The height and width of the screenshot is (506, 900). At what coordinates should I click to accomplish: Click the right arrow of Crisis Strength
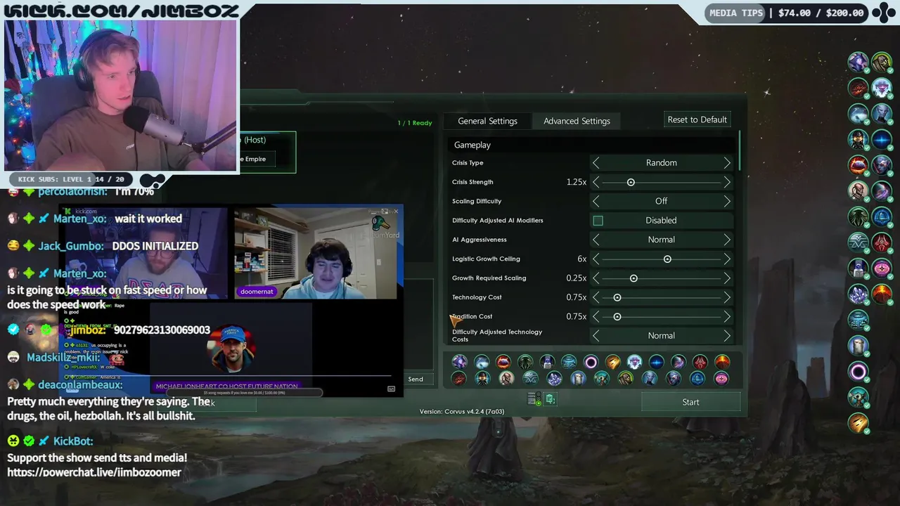click(727, 182)
